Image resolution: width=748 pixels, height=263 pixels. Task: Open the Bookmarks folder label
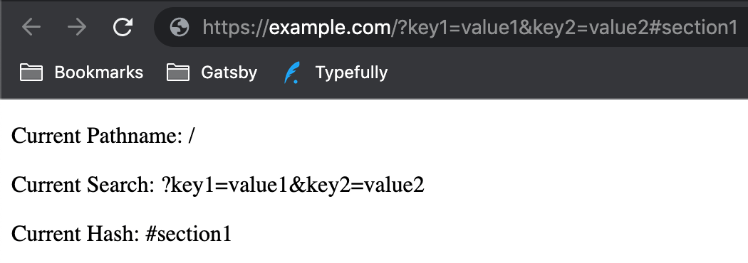(99, 73)
